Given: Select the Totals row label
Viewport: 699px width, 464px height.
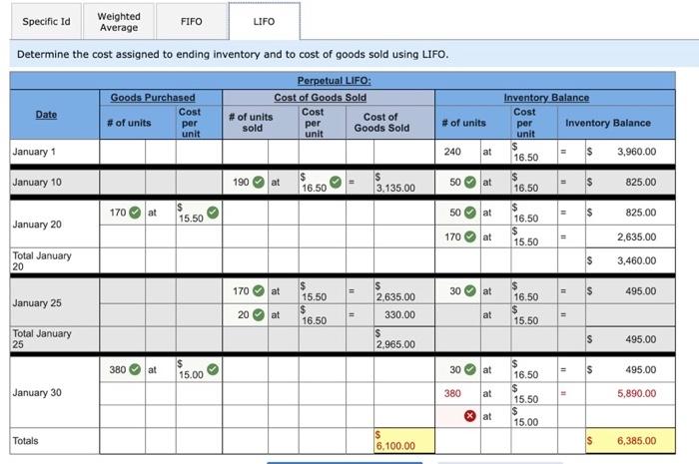Looking at the screenshot, I should click(25, 441).
